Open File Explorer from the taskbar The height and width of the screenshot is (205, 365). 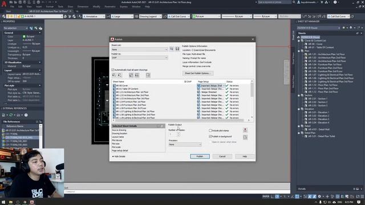(11, 202)
